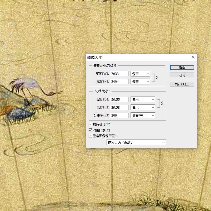211x211 pixels.
Task: Uncheck the 重定图像像素(I) checkbox
Action: click(90, 136)
